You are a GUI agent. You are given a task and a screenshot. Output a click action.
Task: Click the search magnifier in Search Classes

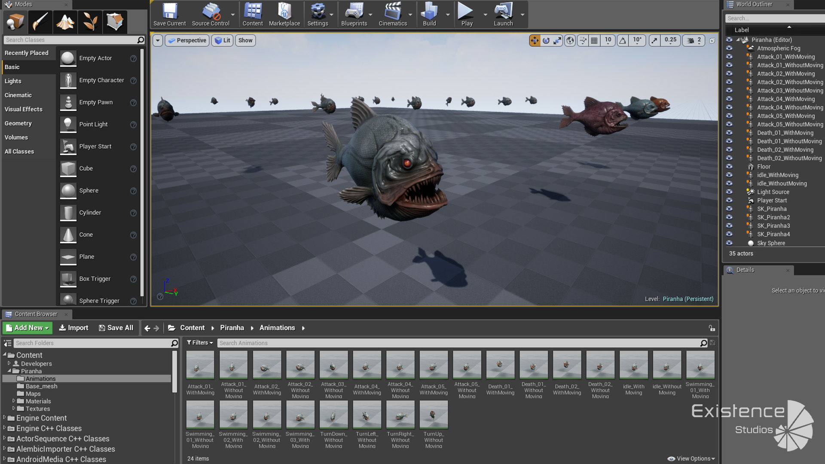141,40
